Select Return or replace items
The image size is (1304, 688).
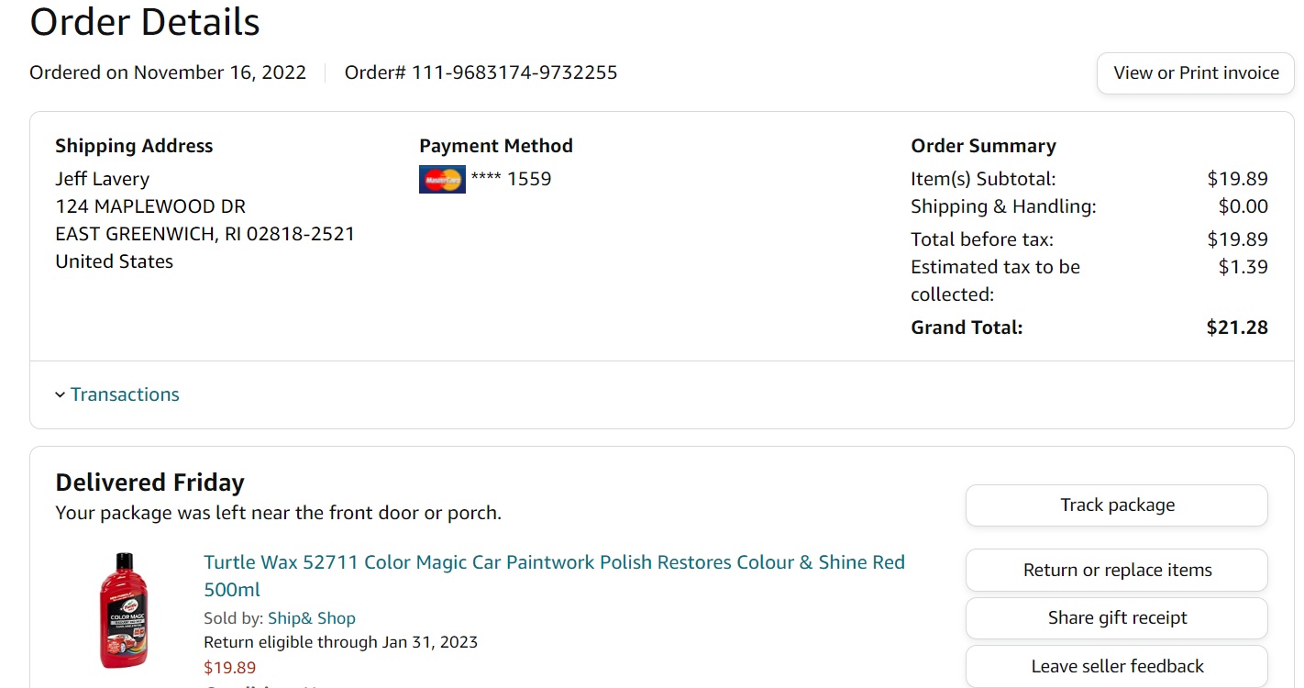click(x=1116, y=570)
